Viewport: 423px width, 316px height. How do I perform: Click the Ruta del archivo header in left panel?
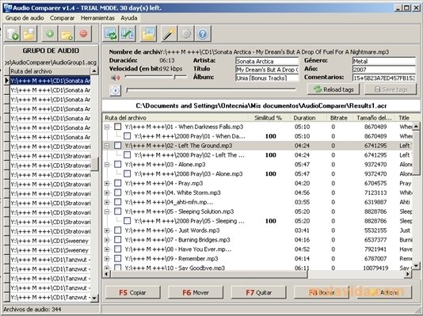coord(50,71)
